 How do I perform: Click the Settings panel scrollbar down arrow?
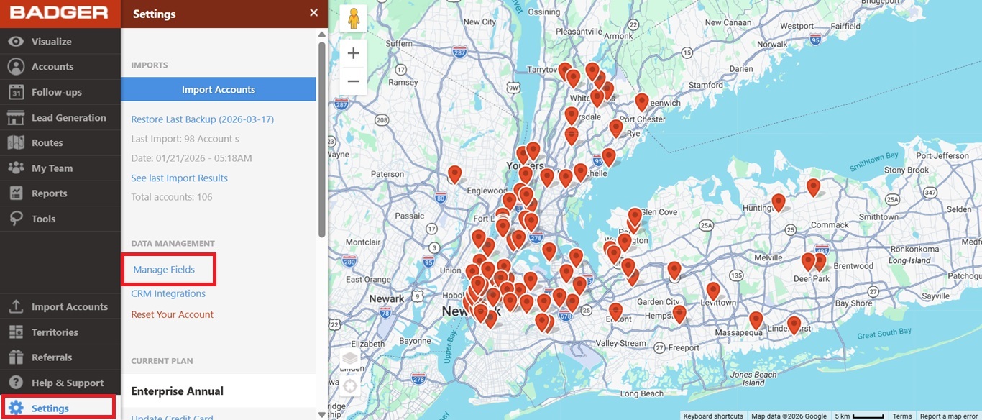pos(322,414)
